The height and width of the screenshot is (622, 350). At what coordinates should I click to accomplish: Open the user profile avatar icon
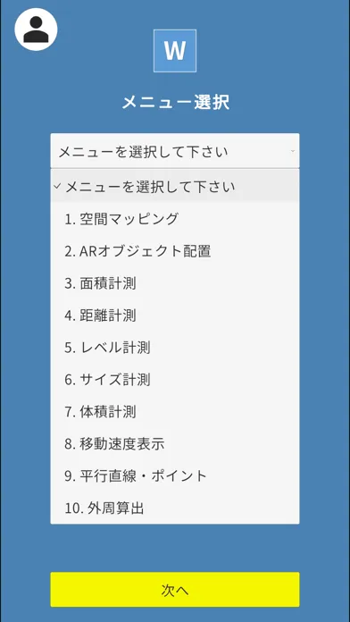point(36,29)
